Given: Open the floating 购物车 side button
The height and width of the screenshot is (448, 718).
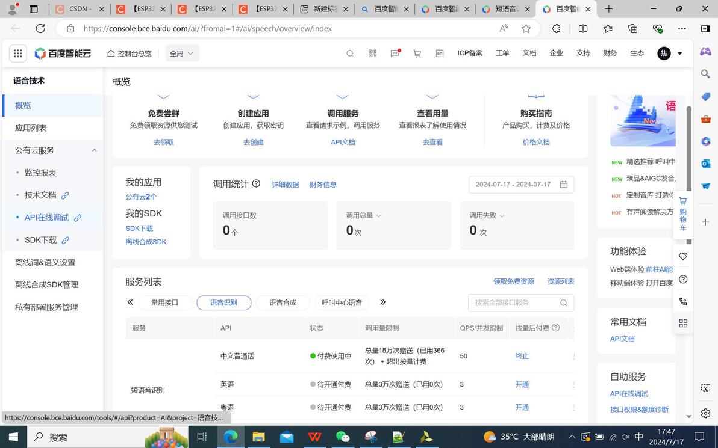Looking at the screenshot, I should pyautogui.click(x=682, y=214).
